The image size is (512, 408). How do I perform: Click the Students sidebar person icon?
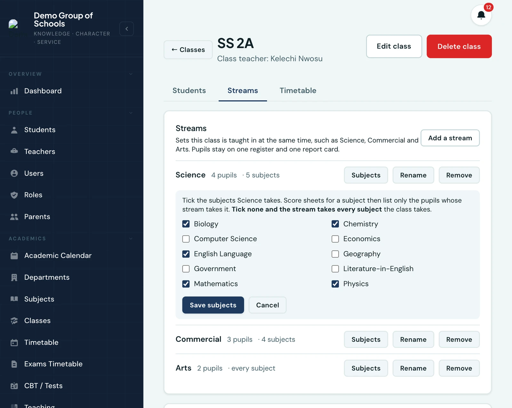tap(14, 130)
